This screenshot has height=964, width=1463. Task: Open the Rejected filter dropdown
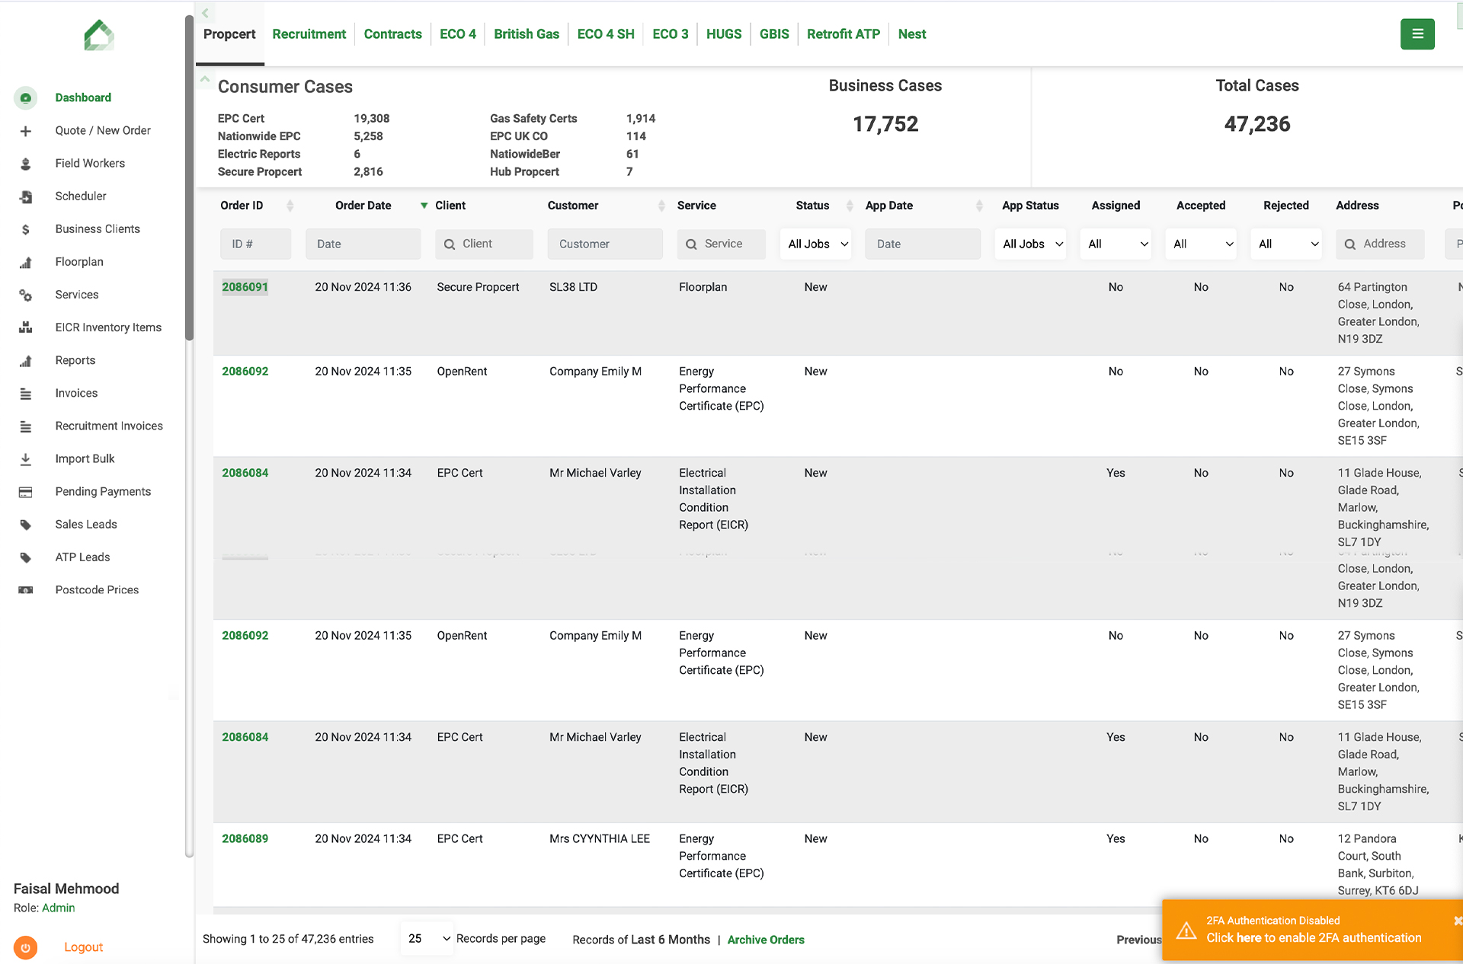click(1286, 244)
